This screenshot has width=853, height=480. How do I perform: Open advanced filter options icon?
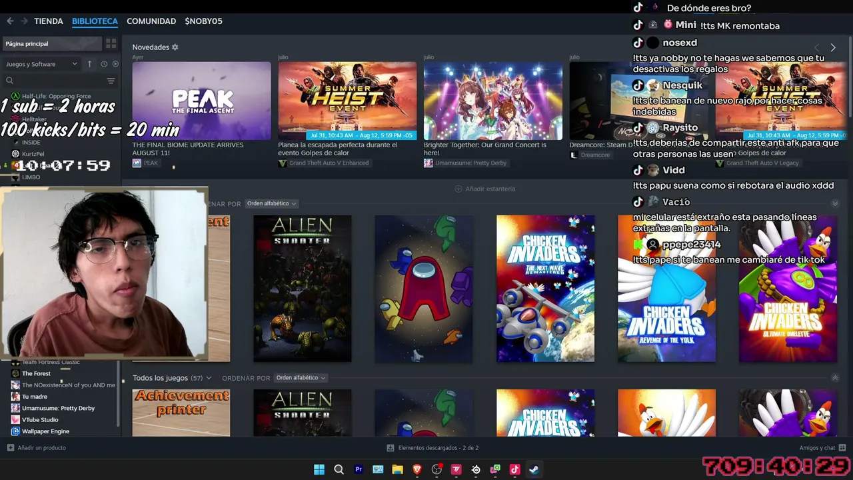click(x=111, y=81)
